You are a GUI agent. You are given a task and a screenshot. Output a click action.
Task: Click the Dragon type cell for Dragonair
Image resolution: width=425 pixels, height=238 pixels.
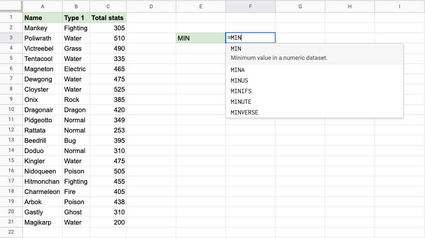pyautogui.click(x=76, y=110)
